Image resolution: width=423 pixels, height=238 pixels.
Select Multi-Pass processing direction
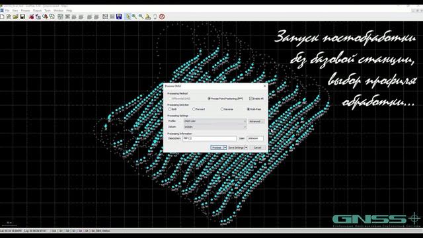point(254,109)
